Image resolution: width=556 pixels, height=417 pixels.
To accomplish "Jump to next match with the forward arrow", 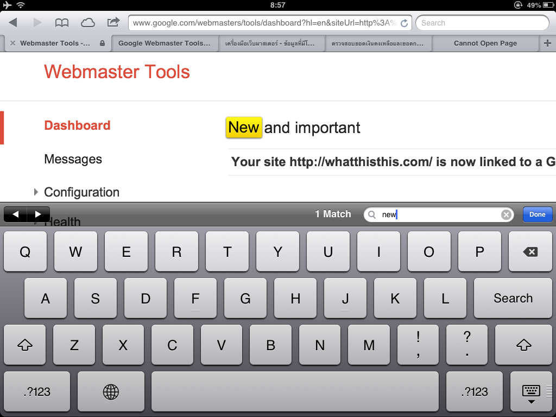I will 39,214.
